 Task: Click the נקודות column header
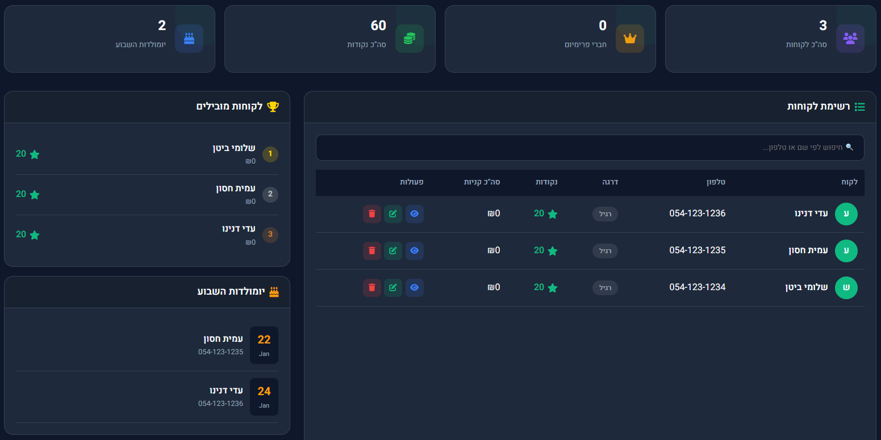click(x=546, y=182)
